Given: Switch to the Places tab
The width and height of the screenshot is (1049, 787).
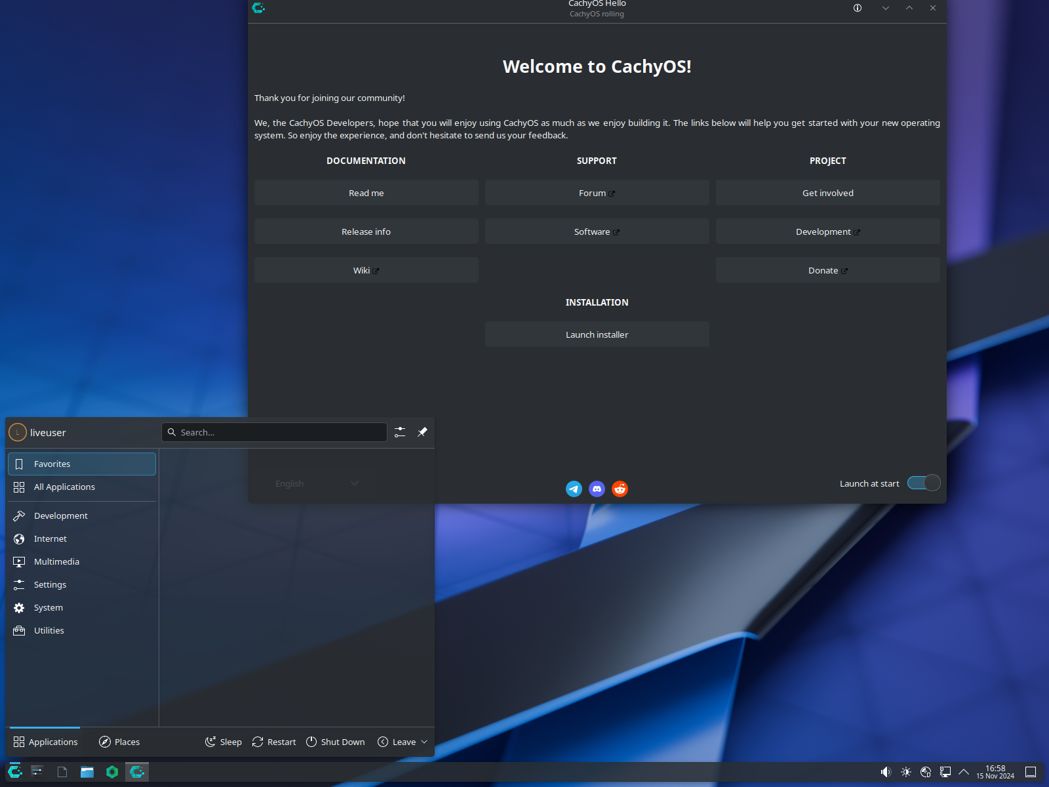Looking at the screenshot, I should 119,742.
